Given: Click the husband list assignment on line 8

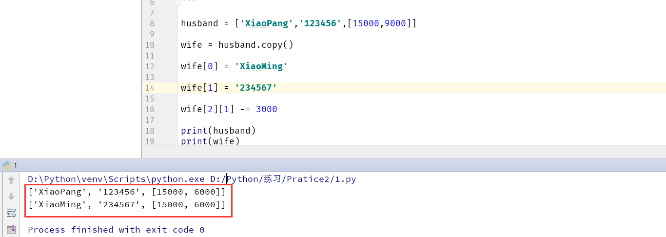Looking at the screenshot, I should (298, 23).
